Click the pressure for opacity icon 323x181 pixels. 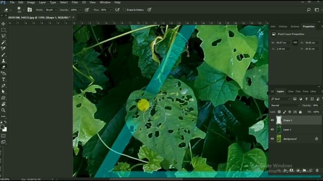(87, 10)
